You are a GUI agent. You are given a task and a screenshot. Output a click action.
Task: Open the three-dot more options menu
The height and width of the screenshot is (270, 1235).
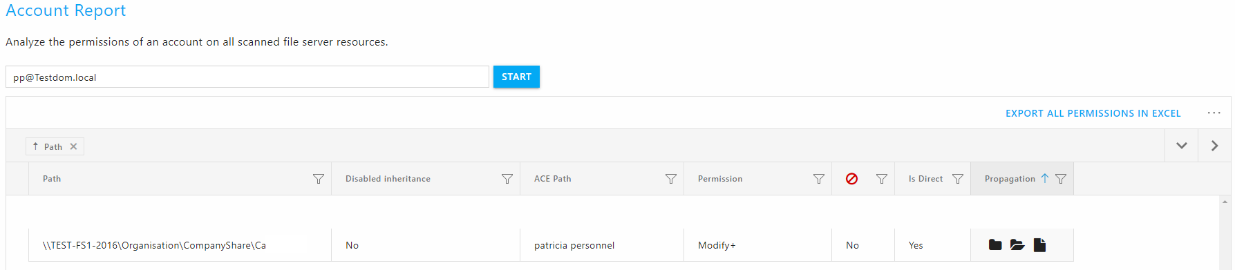[x=1214, y=113]
